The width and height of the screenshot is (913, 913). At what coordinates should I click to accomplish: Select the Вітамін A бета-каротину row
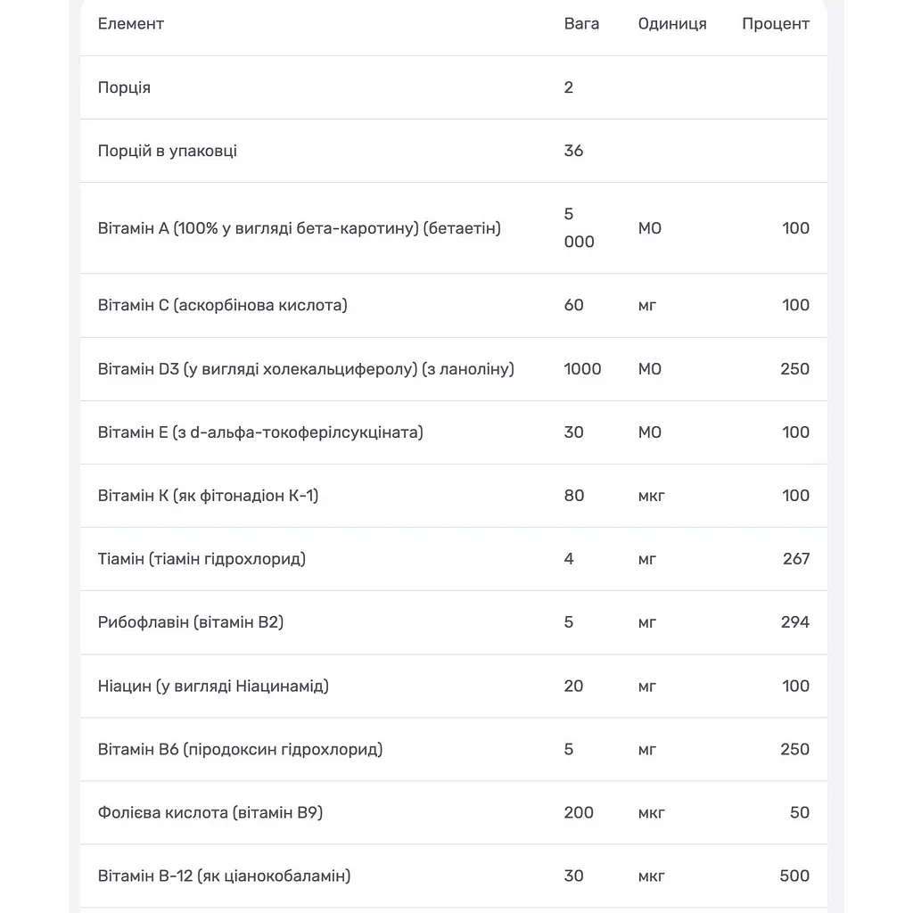pyautogui.click(x=454, y=228)
